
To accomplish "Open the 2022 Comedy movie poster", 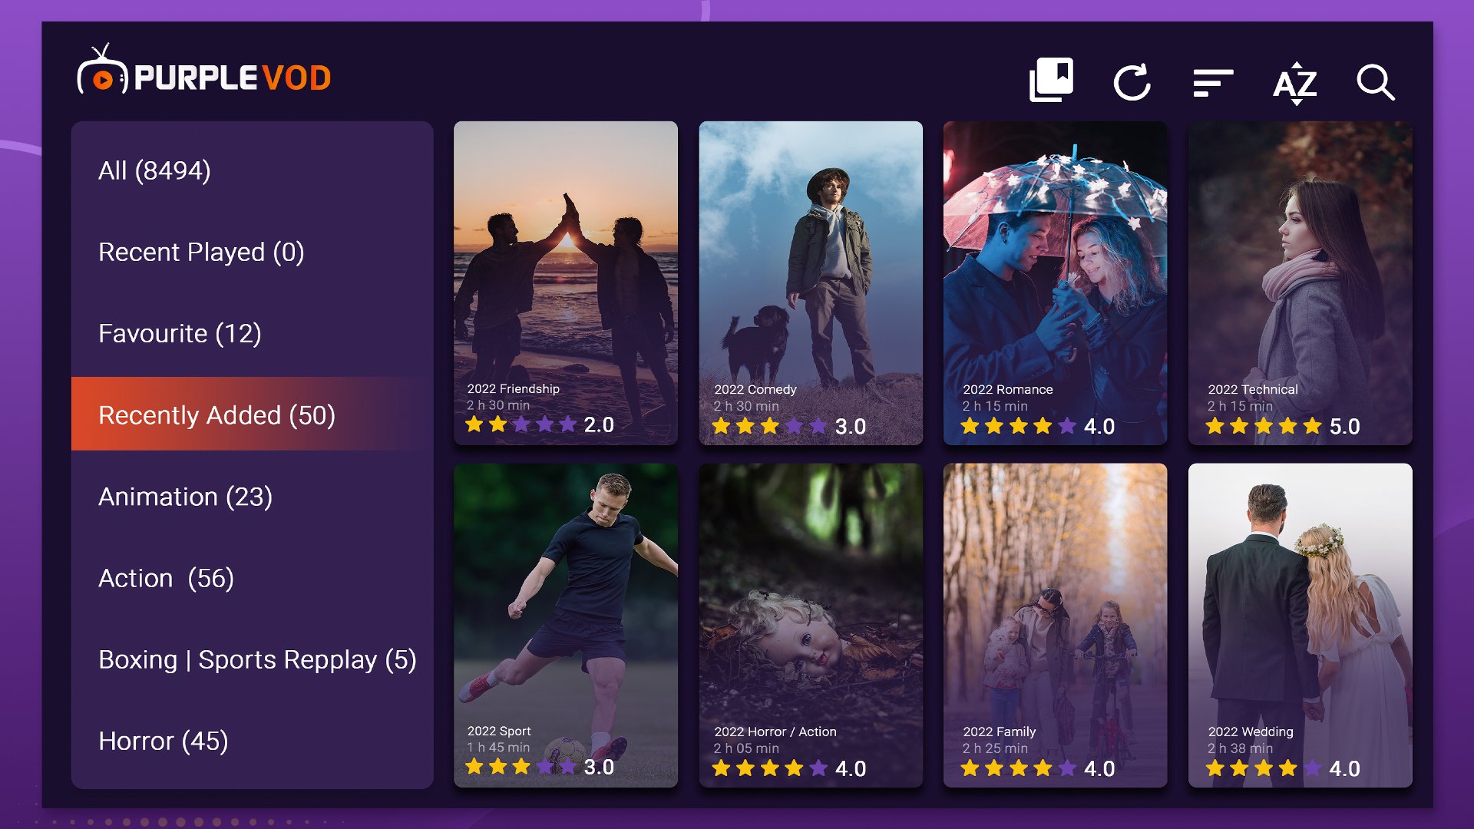I will [x=811, y=283].
